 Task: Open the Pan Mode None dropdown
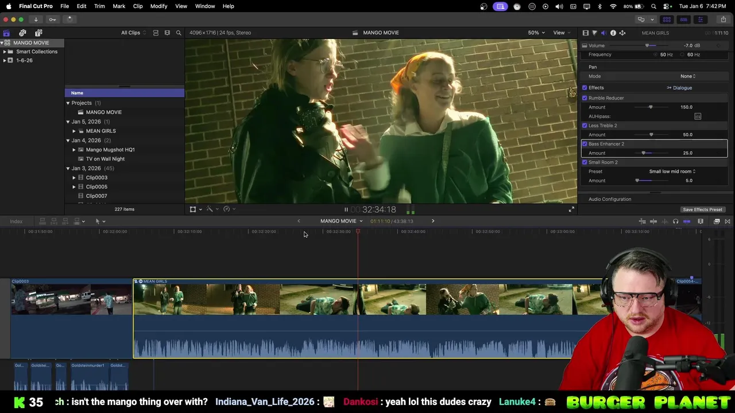[688, 76]
